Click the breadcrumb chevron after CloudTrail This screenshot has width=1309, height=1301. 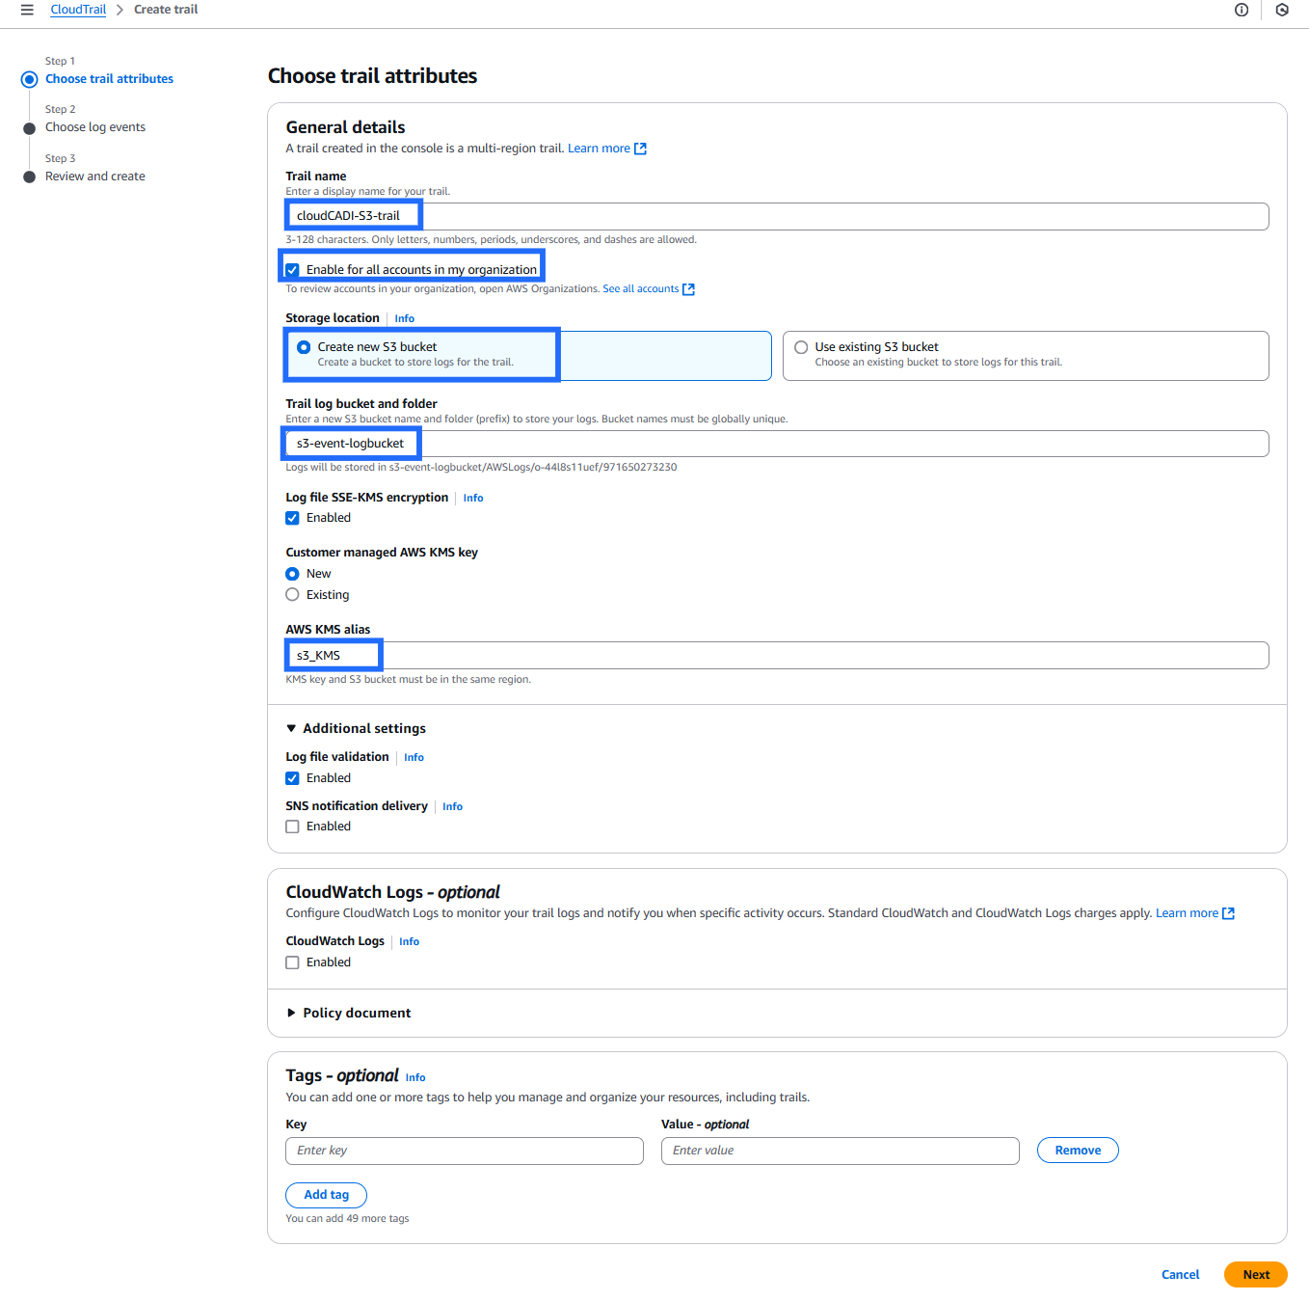120,10
